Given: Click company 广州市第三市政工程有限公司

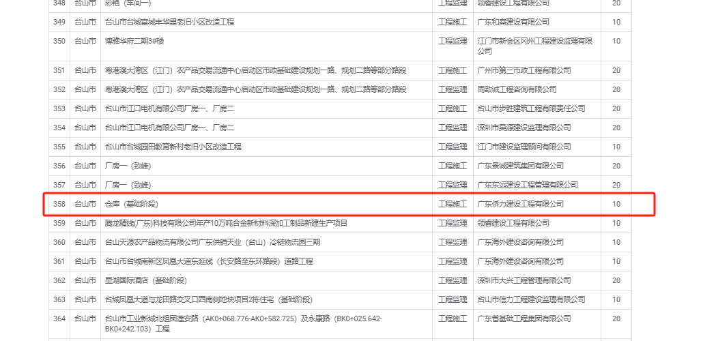Looking at the screenshot, I should click(x=523, y=70).
